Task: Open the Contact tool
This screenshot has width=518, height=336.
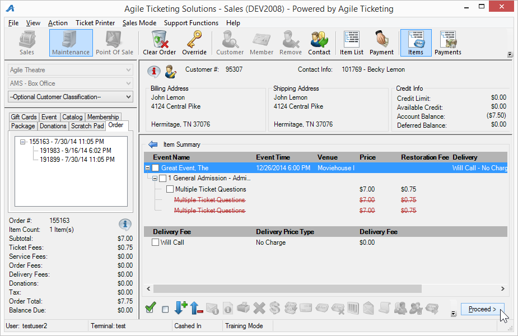Action: (x=319, y=43)
